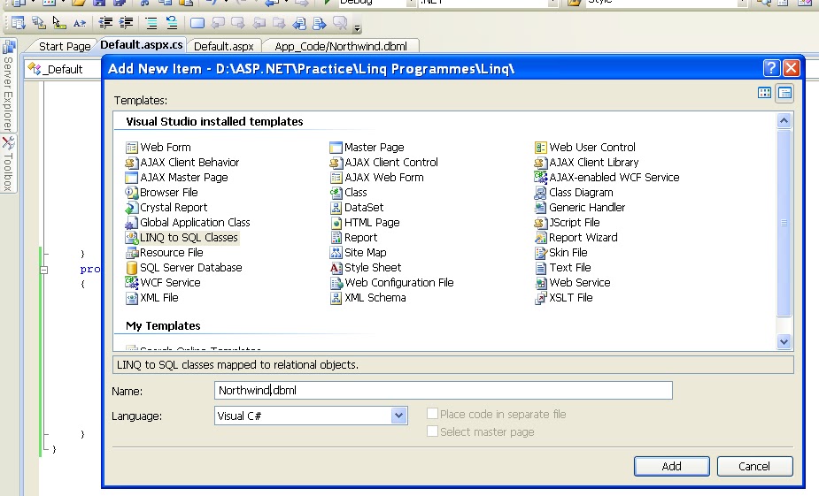The height and width of the screenshot is (496, 819).
Task: Select the XSLT File template
Action: 564,298
